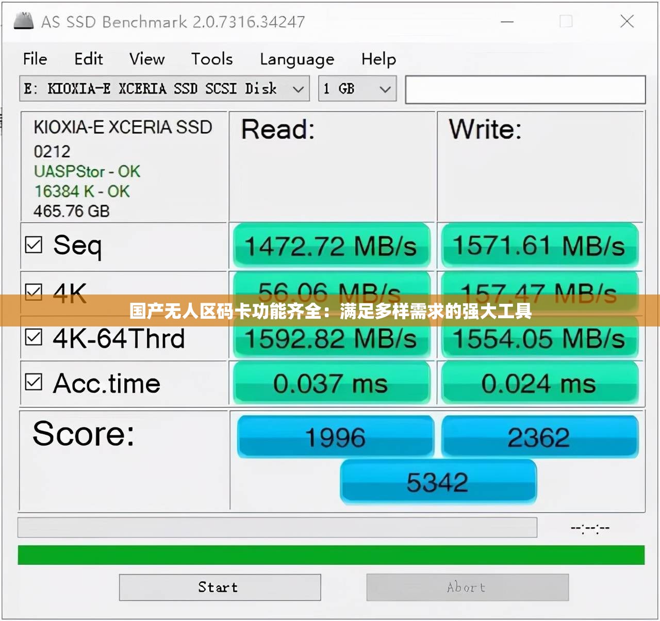Toggle the Seq test checkbox
This screenshot has width=660, height=621.
click(x=34, y=245)
